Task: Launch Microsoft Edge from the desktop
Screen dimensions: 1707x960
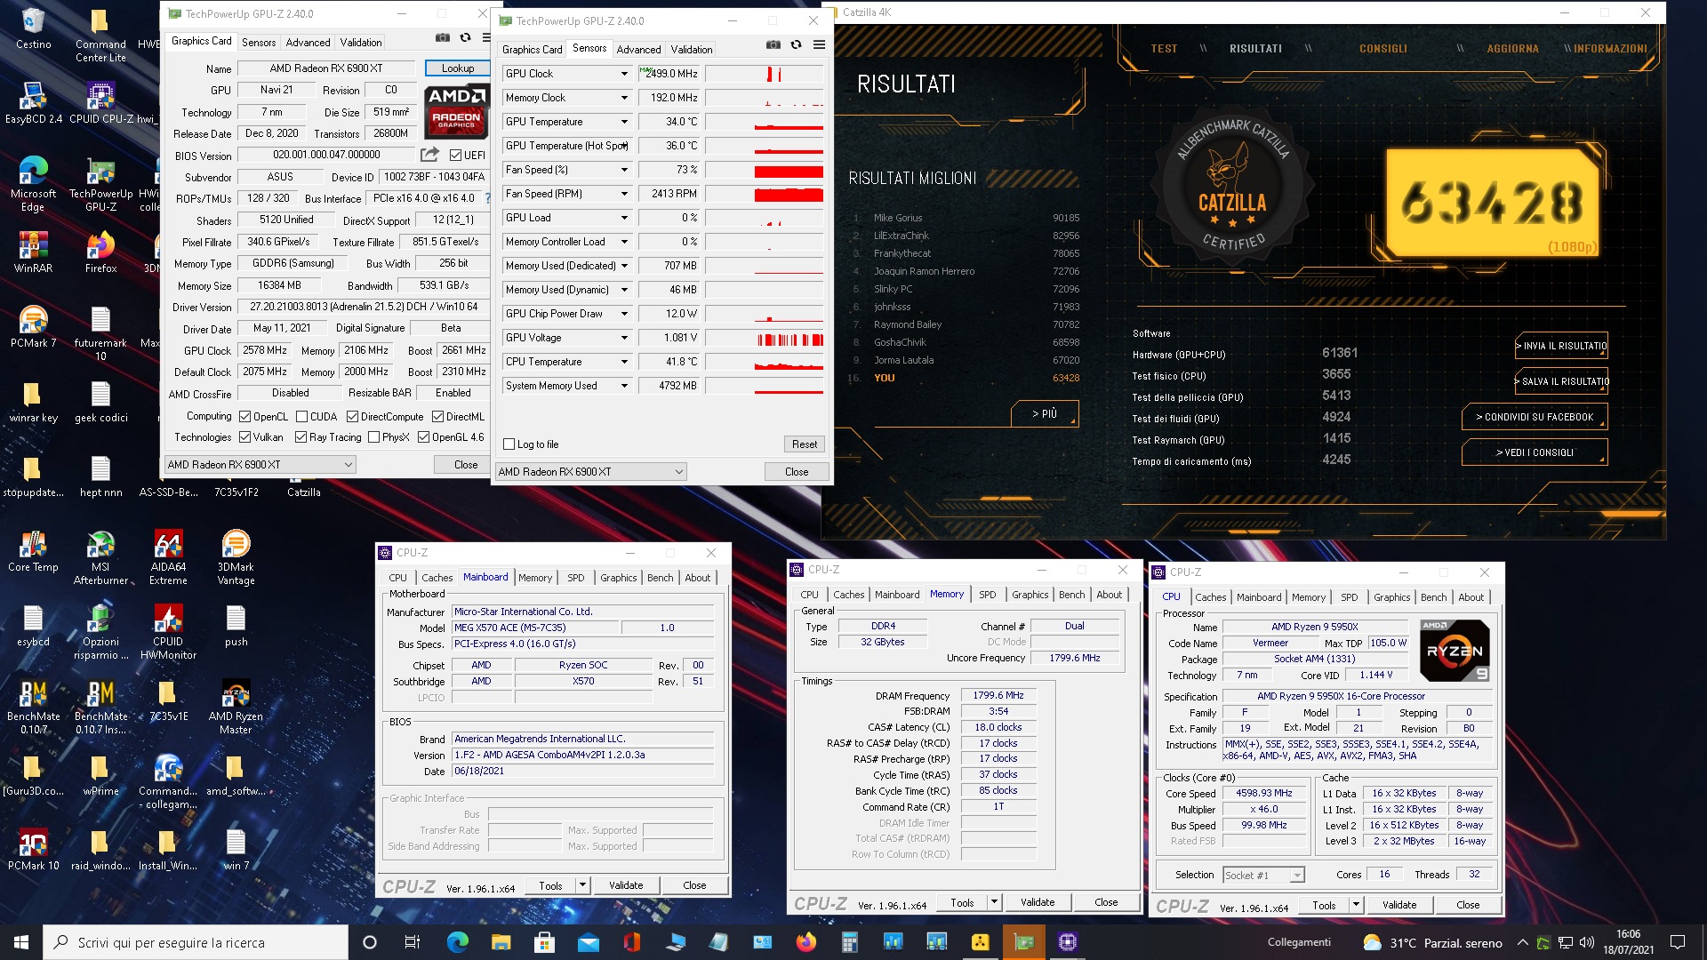Action: point(33,183)
